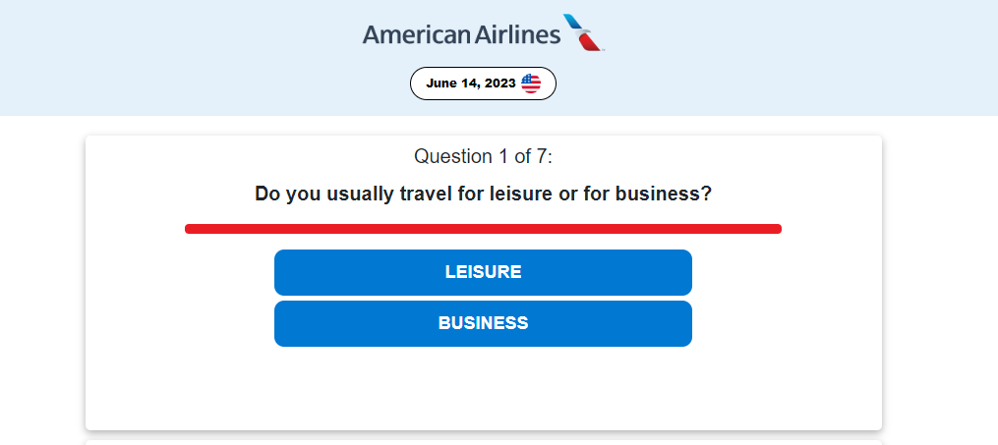998x445 pixels.
Task: Click the "Question 1 of 7:" label
Action: coord(483,156)
